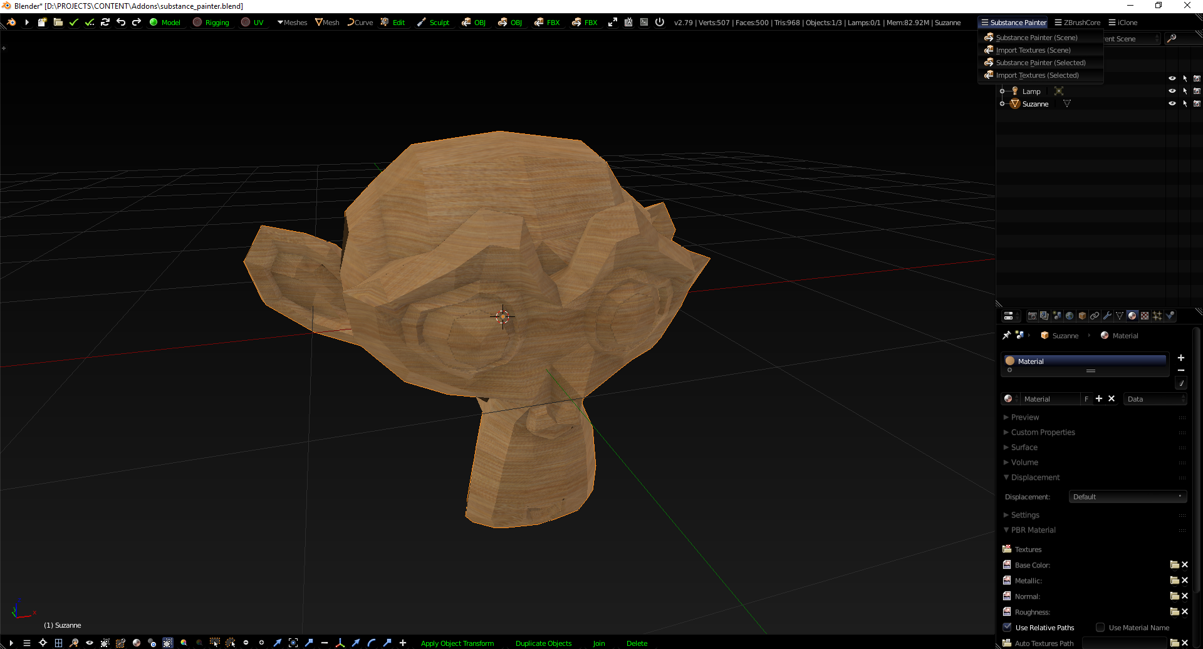The height and width of the screenshot is (649, 1203).
Task: Click the power quit icon in top toolbar
Action: (659, 22)
